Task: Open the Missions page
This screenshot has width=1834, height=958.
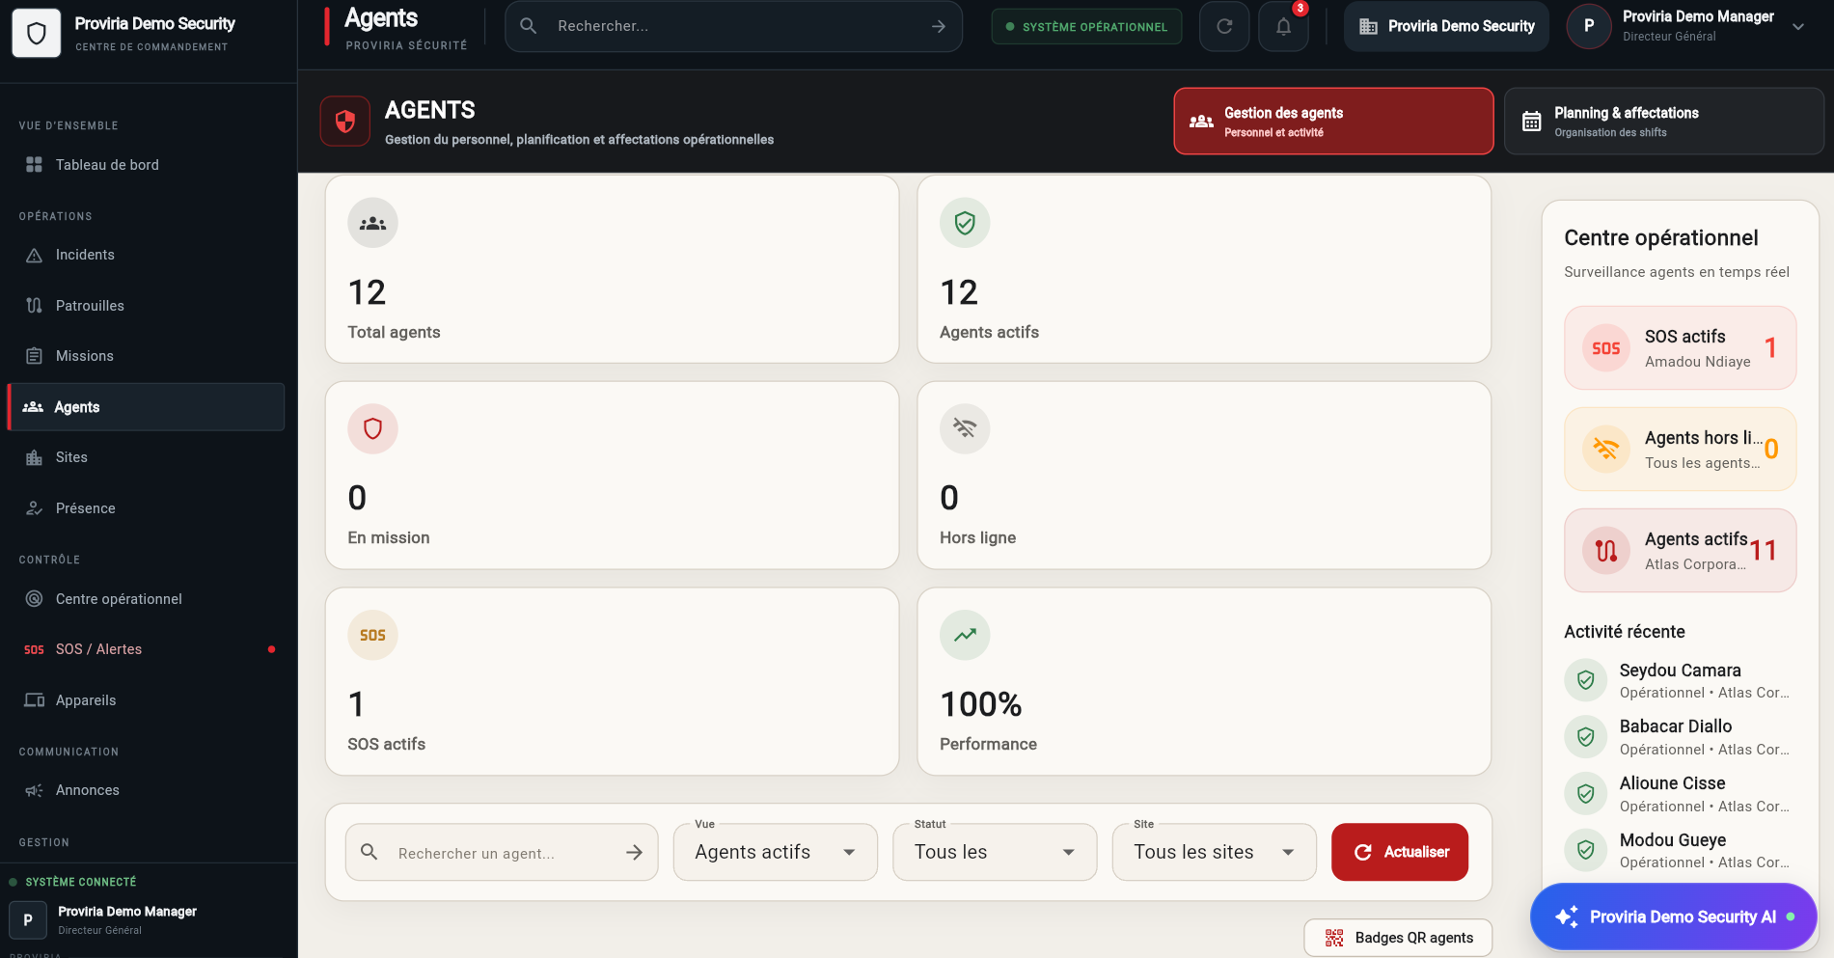Action: coord(147,356)
